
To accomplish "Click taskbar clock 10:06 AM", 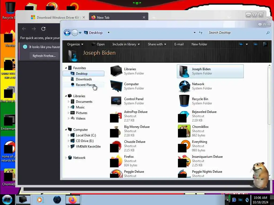I will click(260, 198).
